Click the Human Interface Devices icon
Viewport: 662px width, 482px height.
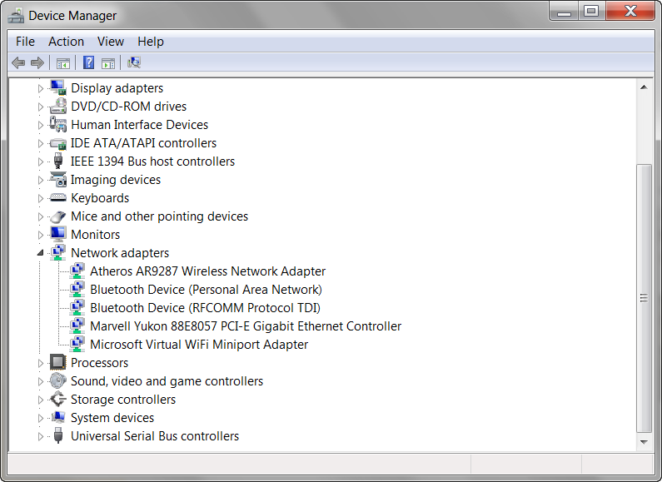(x=57, y=124)
